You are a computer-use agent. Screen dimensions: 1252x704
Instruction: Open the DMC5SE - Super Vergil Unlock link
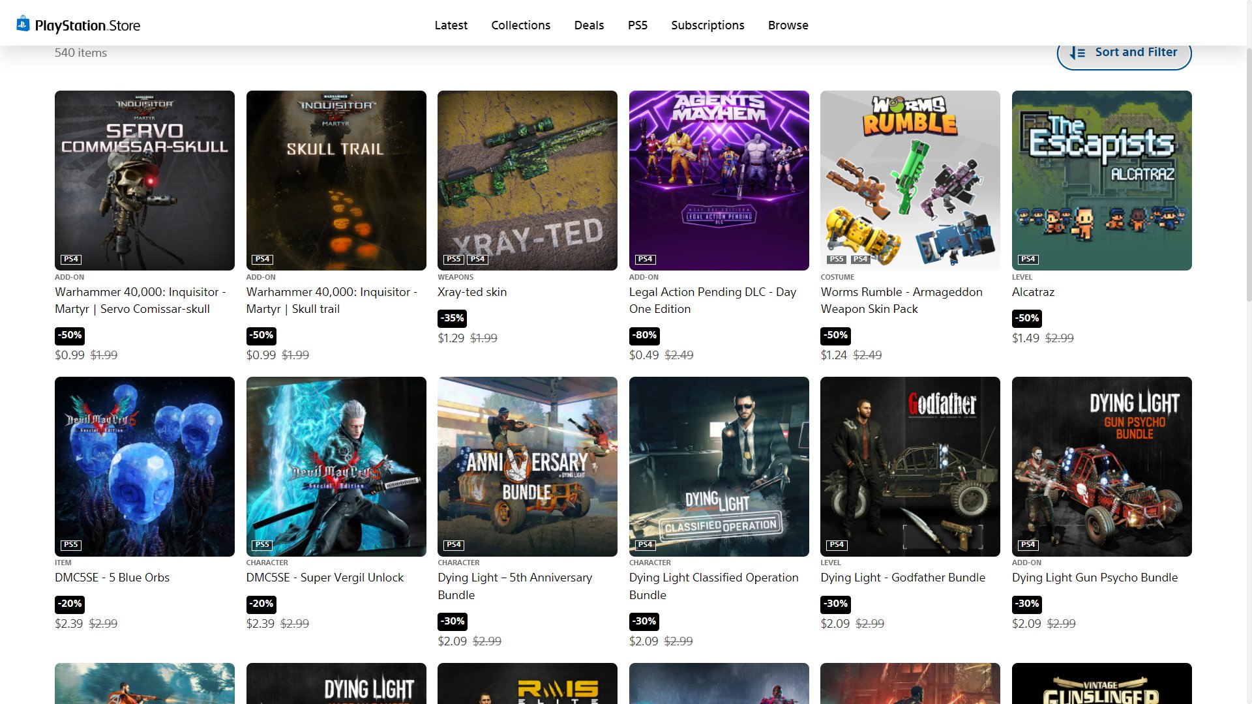[325, 578]
